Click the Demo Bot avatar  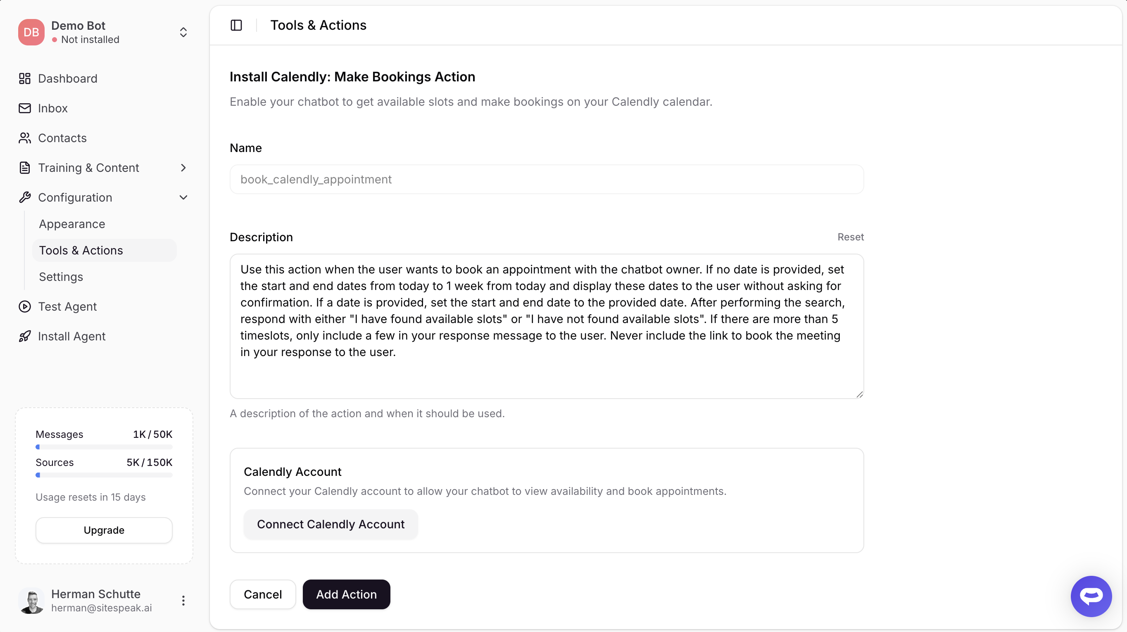pos(31,32)
